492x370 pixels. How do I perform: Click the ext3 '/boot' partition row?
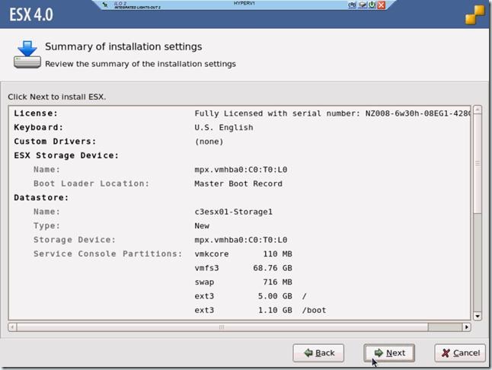260,310
